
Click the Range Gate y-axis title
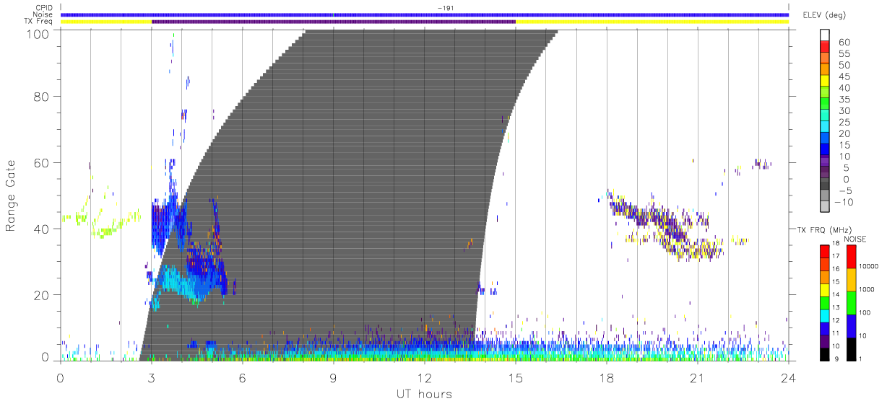[11, 195]
